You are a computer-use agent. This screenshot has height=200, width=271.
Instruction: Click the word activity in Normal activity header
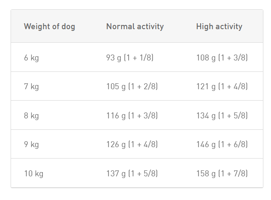(x=150, y=27)
